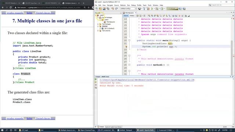Click the Untitled - Notepad taskbar button

pos(126,130)
